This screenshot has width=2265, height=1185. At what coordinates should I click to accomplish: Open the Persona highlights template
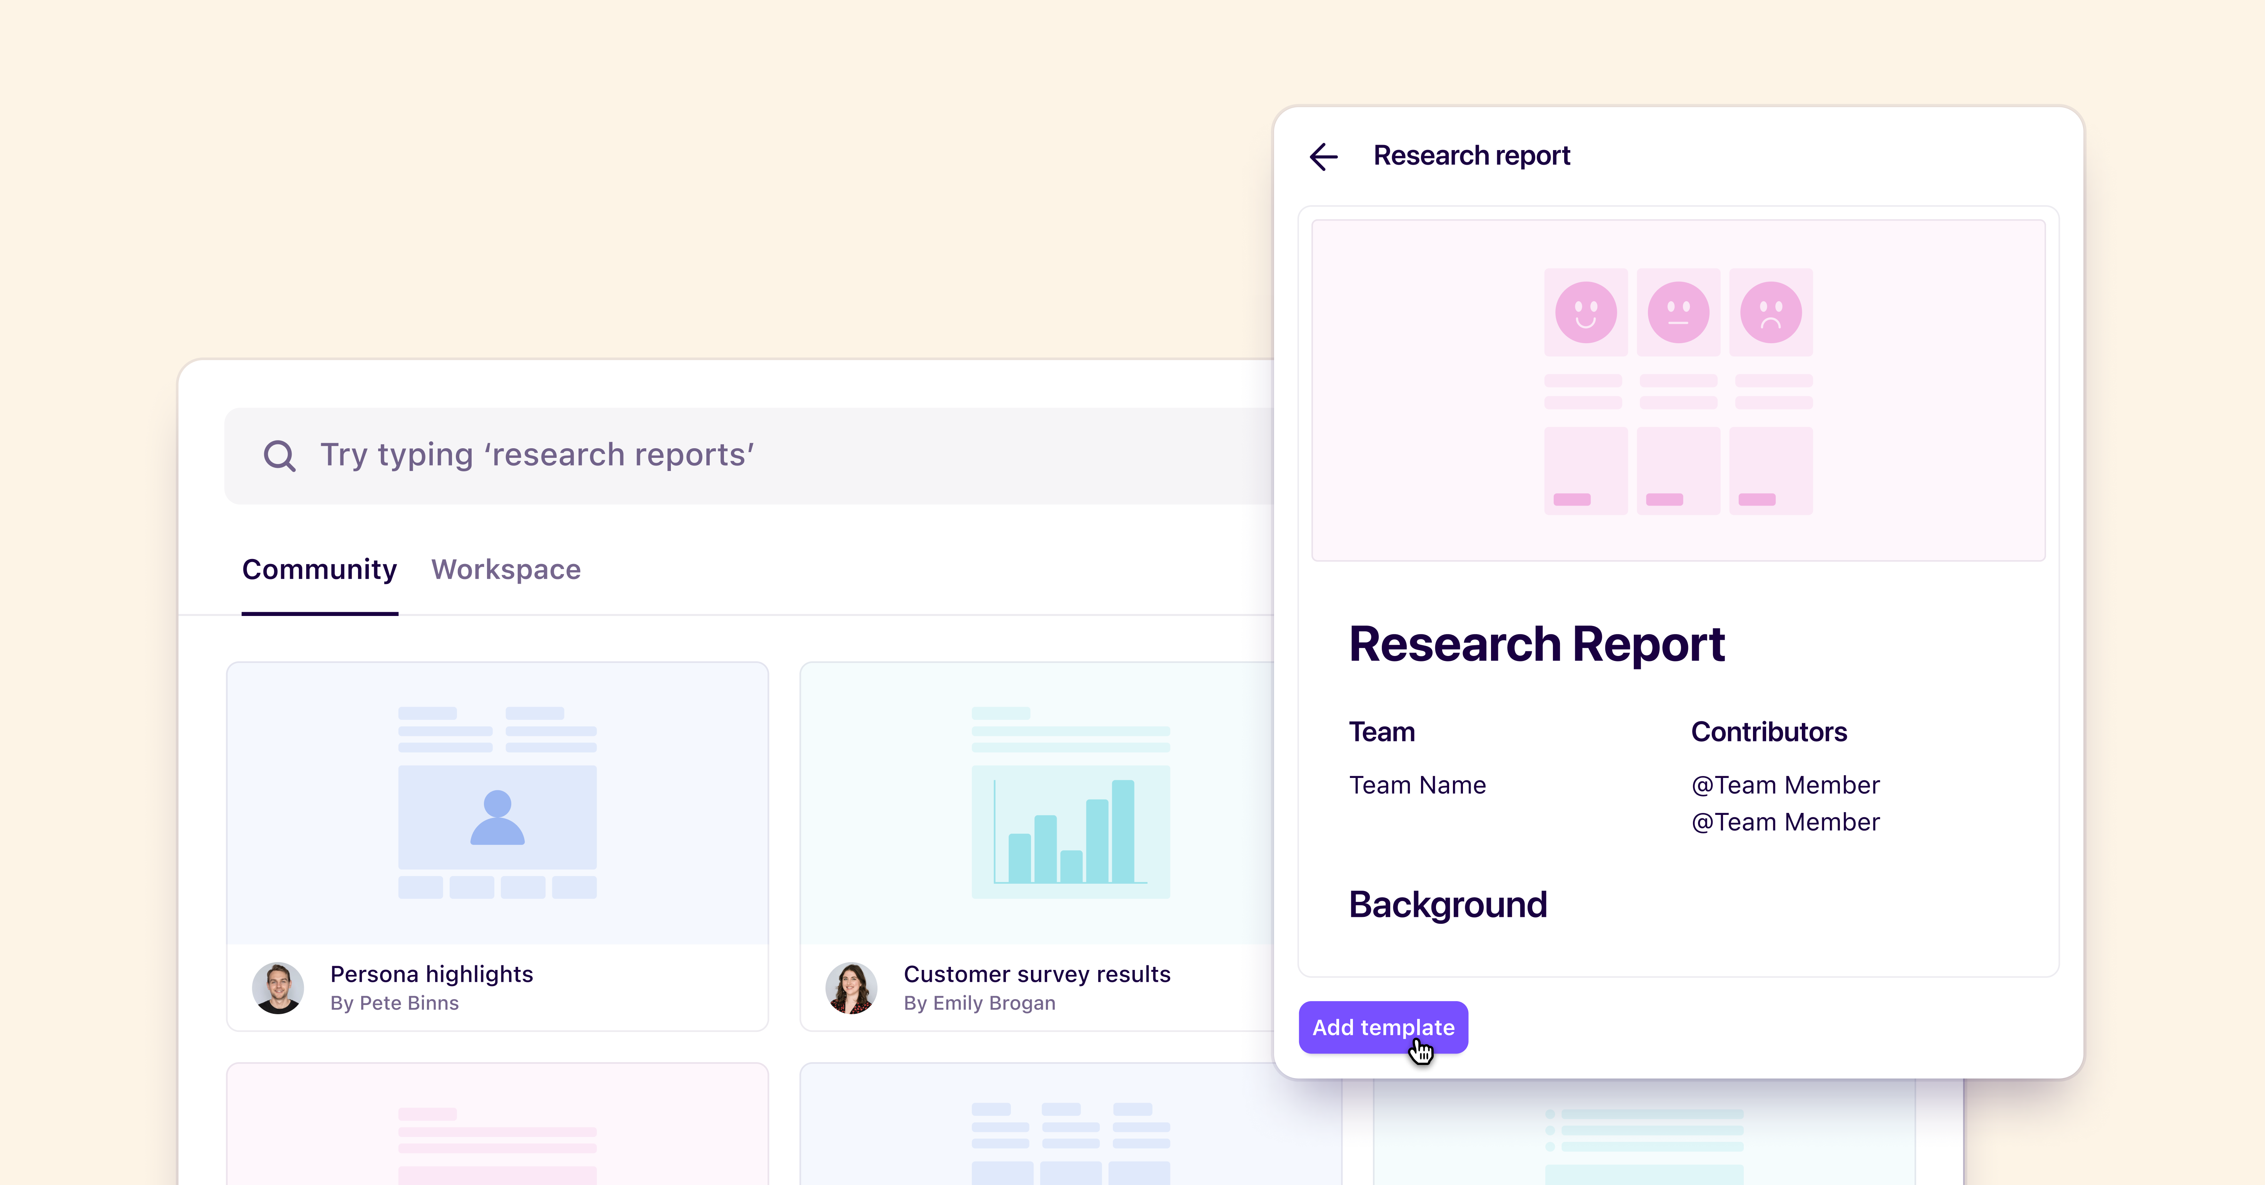(x=497, y=844)
